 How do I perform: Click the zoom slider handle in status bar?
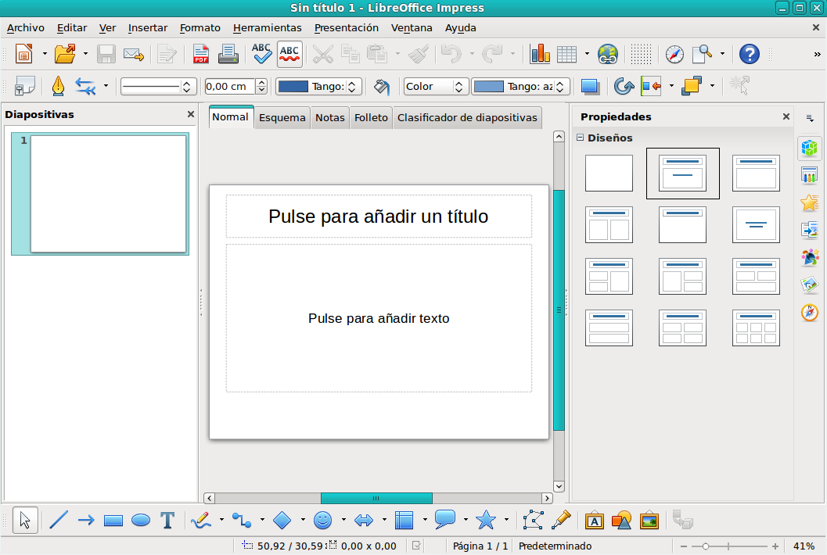tap(706, 546)
